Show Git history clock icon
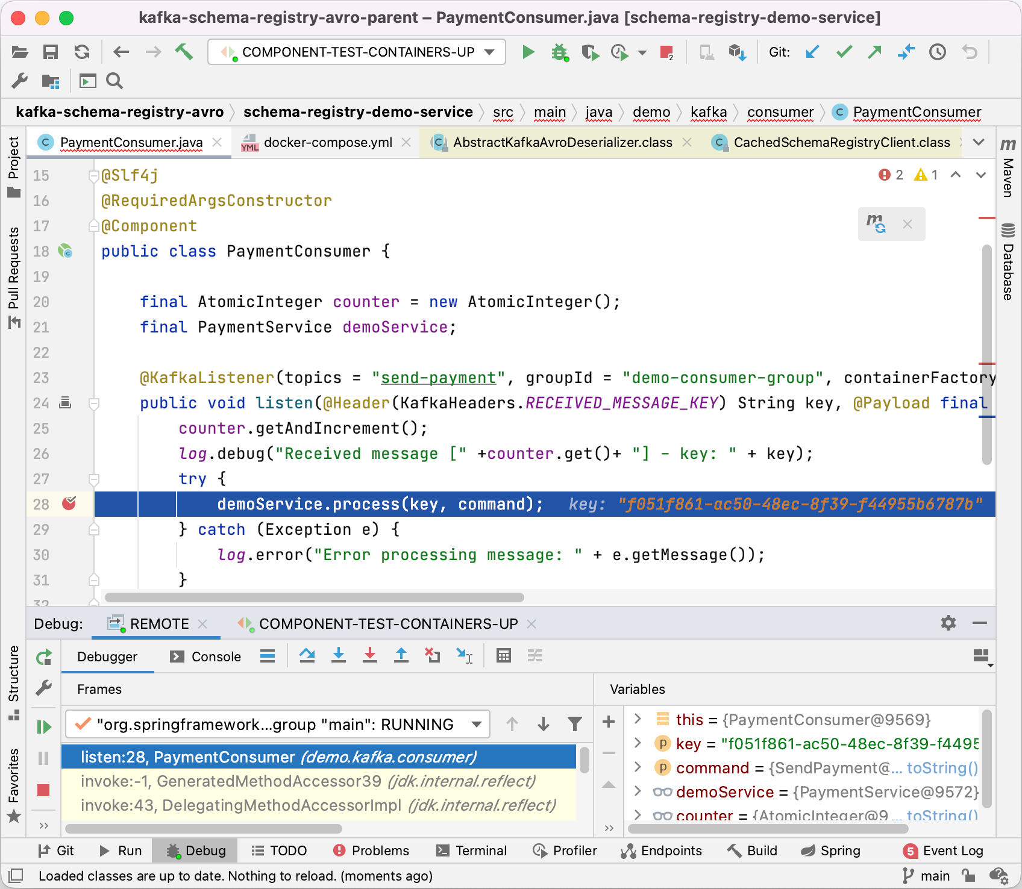1022x889 pixels. coord(937,52)
